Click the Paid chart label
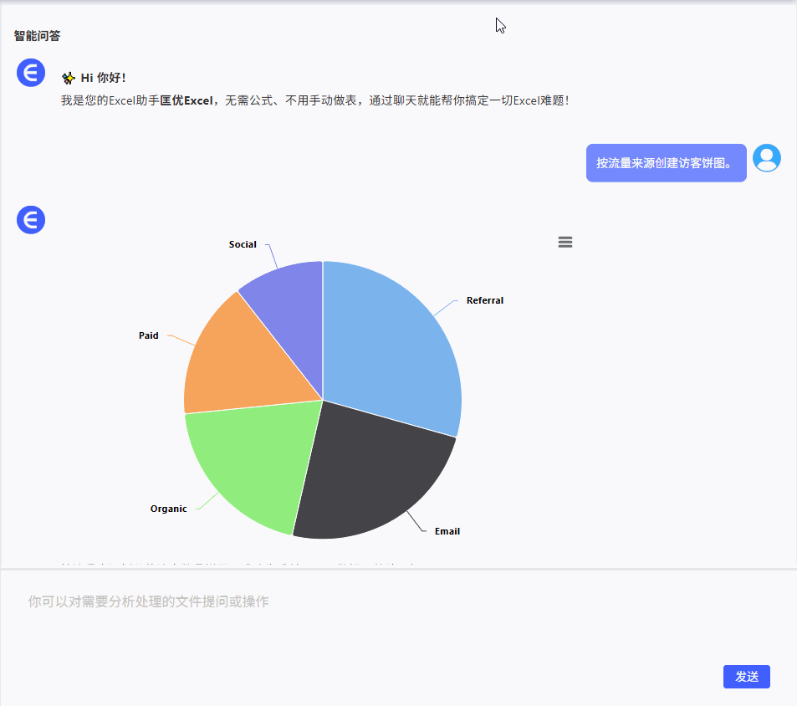Viewport: 797px width, 706px height. (148, 335)
